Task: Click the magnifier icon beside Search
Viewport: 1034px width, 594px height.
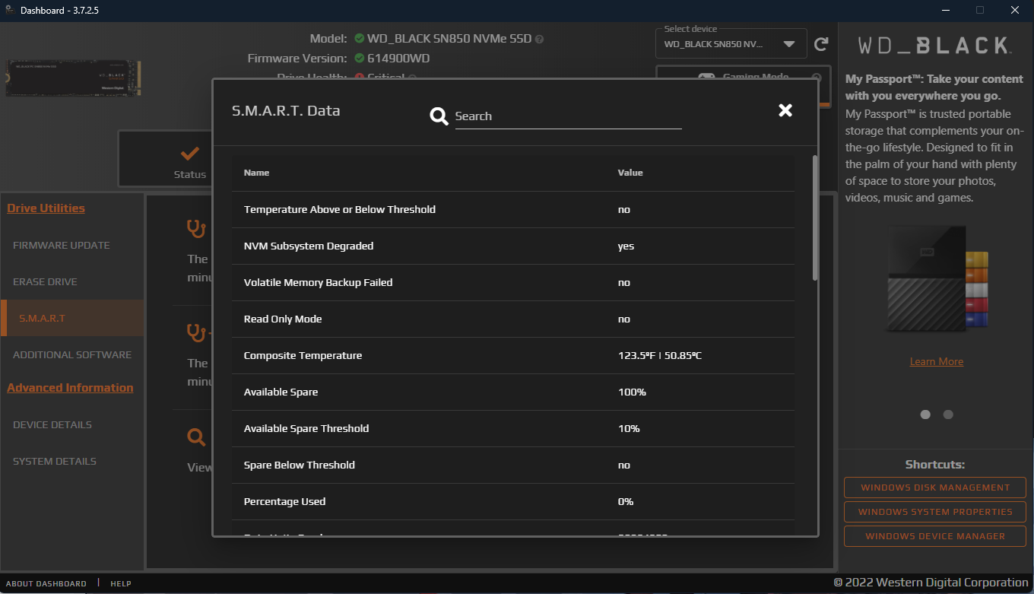Action: coord(439,116)
